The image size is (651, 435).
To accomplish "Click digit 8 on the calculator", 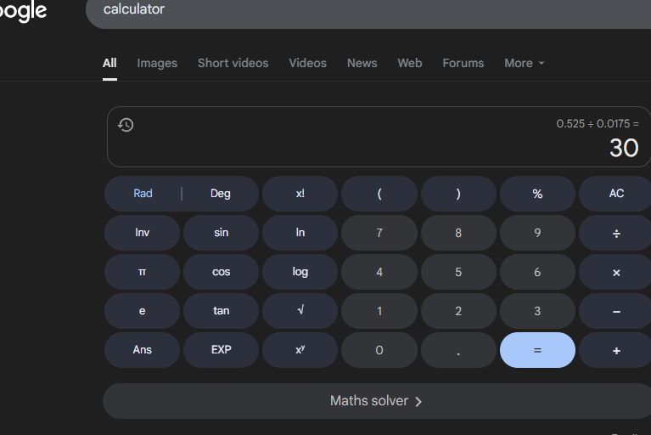I will [458, 233].
